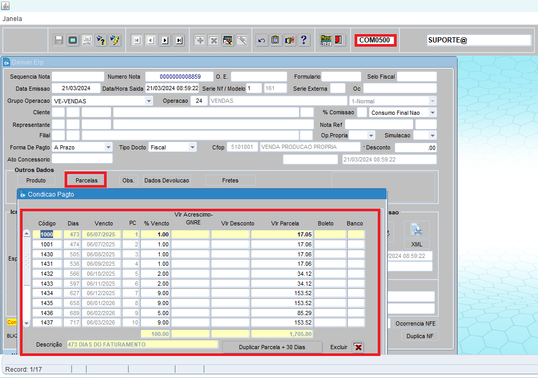Click the insert record plus icon

[200, 40]
